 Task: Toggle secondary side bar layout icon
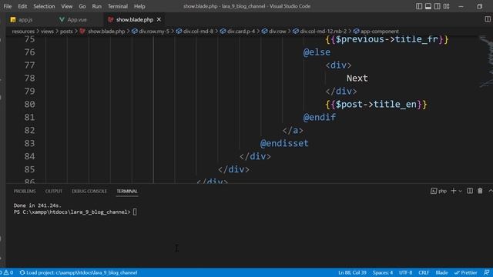[437, 6]
